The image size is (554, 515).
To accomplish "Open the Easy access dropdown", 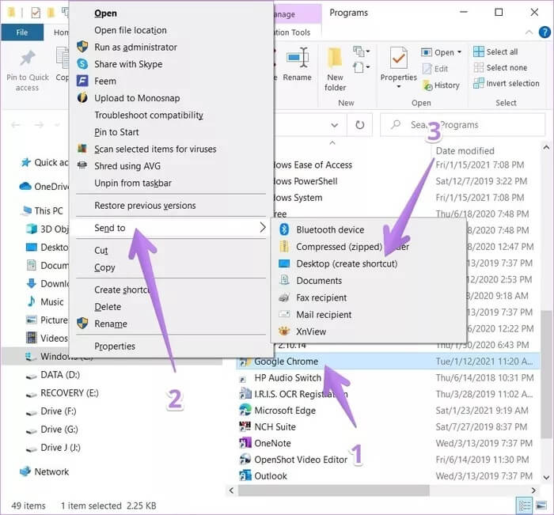I will (361, 67).
